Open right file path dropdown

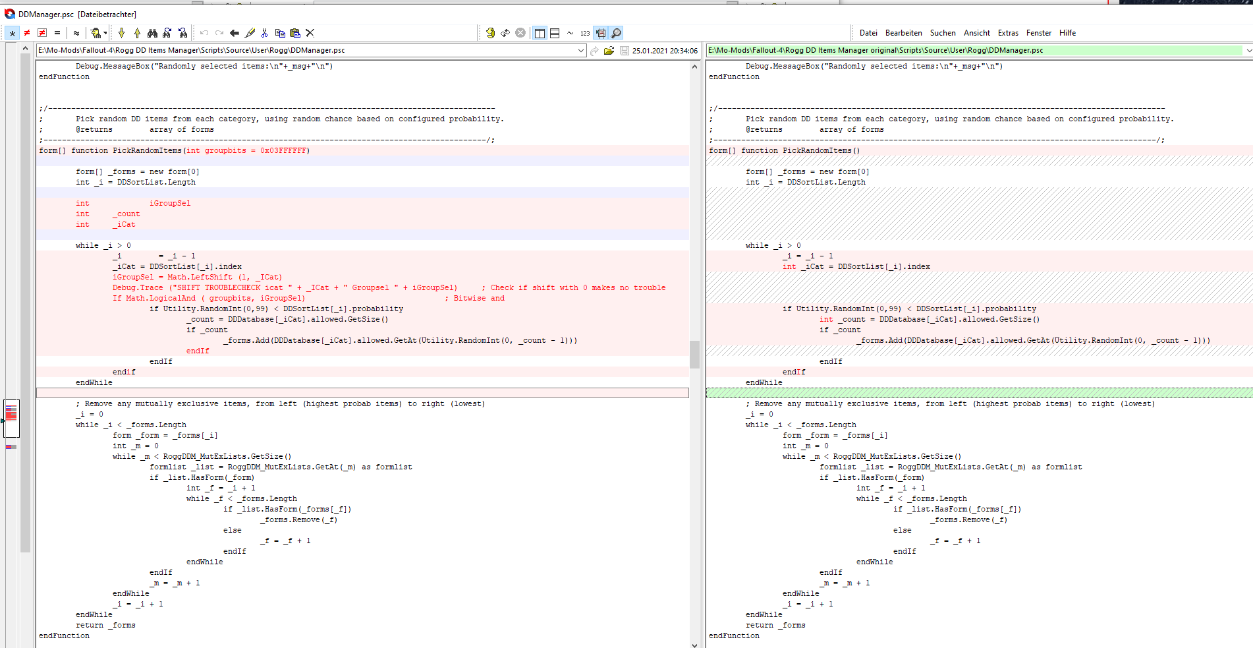tap(1248, 51)
